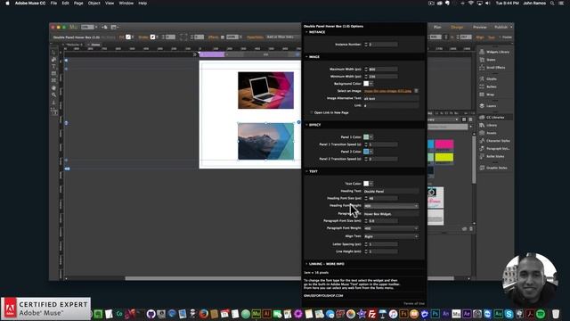Open the Paragraph Styles panel
This screenshot has height=321, width=570.
pos(495,149)
